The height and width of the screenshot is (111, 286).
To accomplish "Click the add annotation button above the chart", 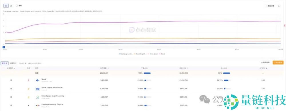I will pos(270,6).
